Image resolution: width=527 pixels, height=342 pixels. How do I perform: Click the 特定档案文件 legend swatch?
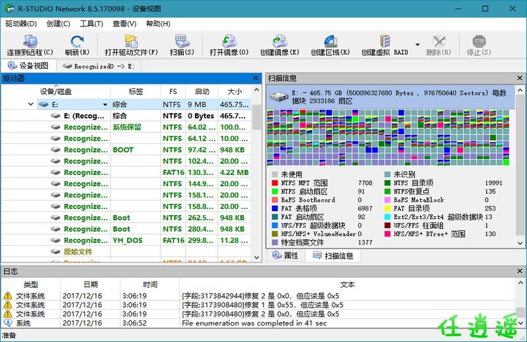(x=275, y=242)
